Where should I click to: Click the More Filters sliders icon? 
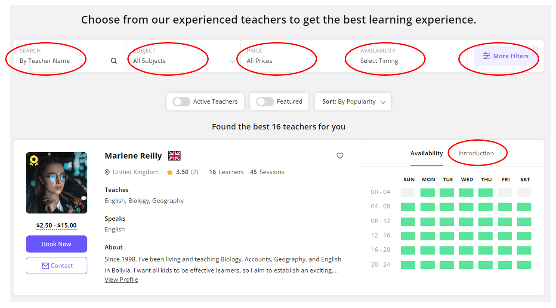coord(486,56)
